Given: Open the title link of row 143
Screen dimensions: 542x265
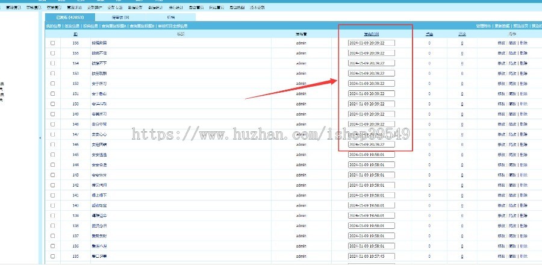Looking at the screenshot, I should pos(99,175).
